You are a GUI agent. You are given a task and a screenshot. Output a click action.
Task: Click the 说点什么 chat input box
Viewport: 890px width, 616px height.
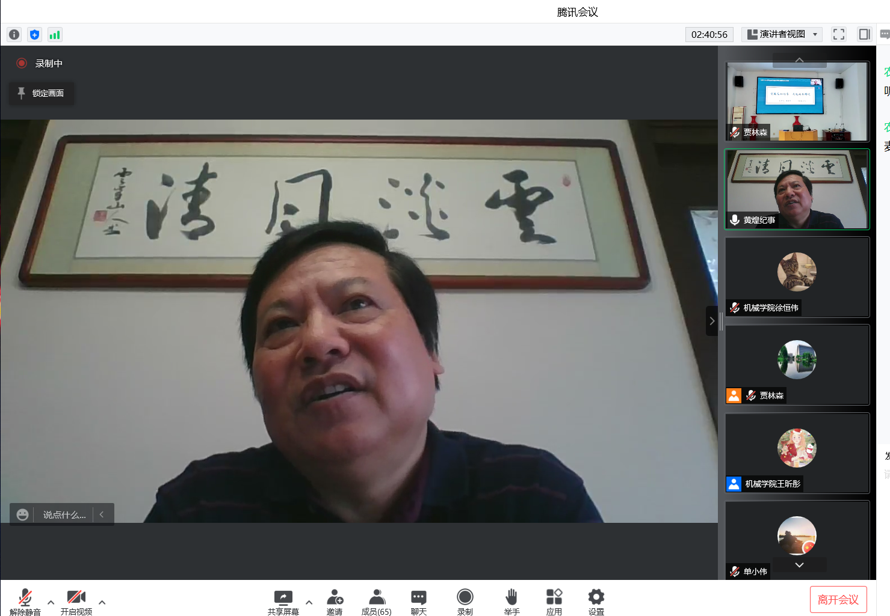coord(64,514)
